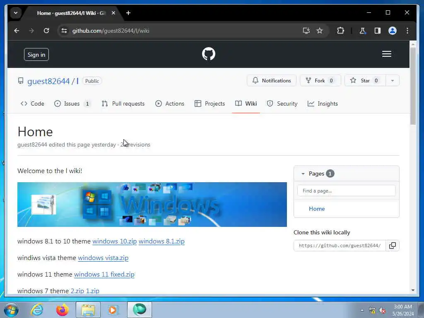Image resolution: width=424 pixels, height=318 pixels.
Task: Download windows 8.1.zip
Action: 161,241
